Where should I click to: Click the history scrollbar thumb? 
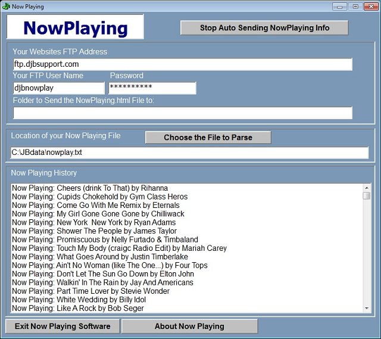(367, 195)
